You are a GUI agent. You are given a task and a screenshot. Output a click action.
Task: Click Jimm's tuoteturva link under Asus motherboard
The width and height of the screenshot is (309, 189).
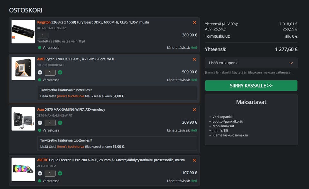[70, 146]
